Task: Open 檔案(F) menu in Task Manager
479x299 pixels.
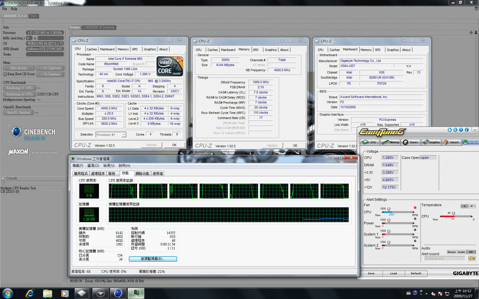Action: [x=78, y=166]
